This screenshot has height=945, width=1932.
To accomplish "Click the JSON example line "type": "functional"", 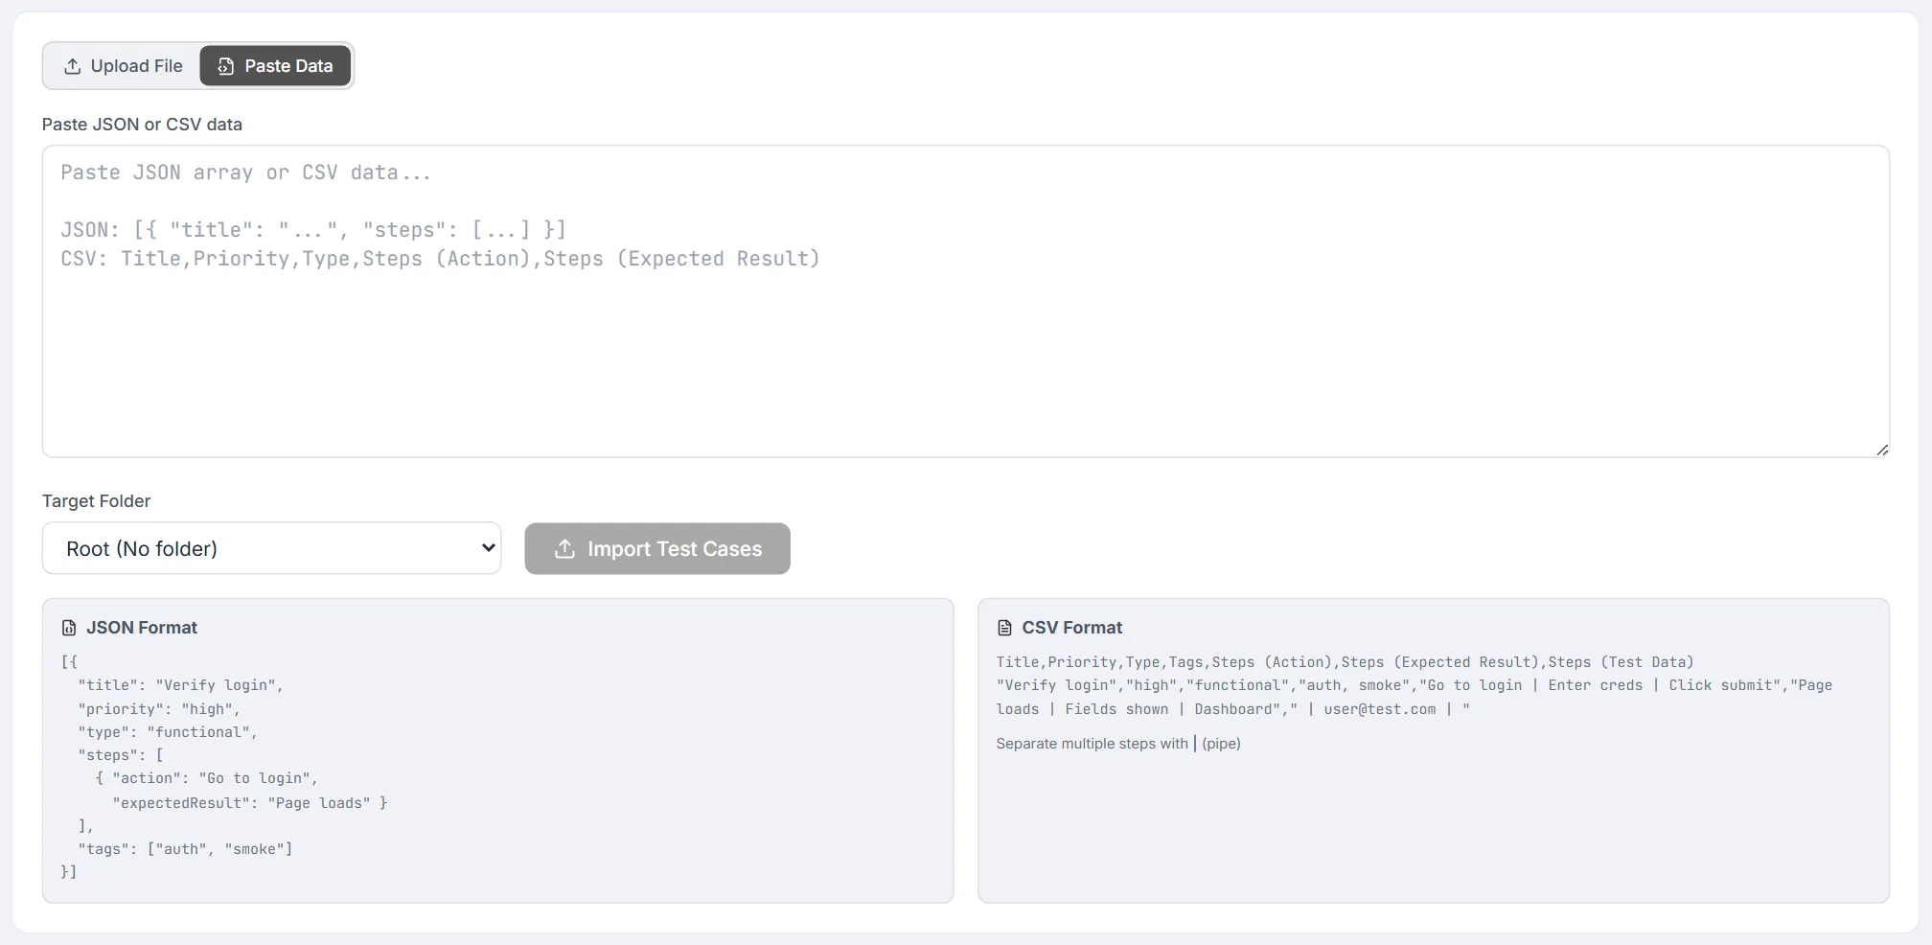I will point(168,732).
